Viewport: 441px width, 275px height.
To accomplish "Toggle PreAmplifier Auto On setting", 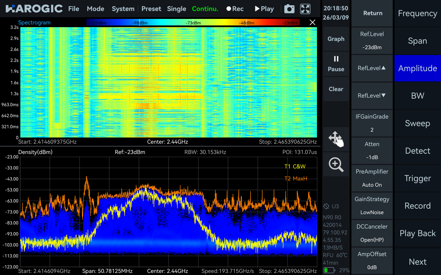I will [372, 178].
